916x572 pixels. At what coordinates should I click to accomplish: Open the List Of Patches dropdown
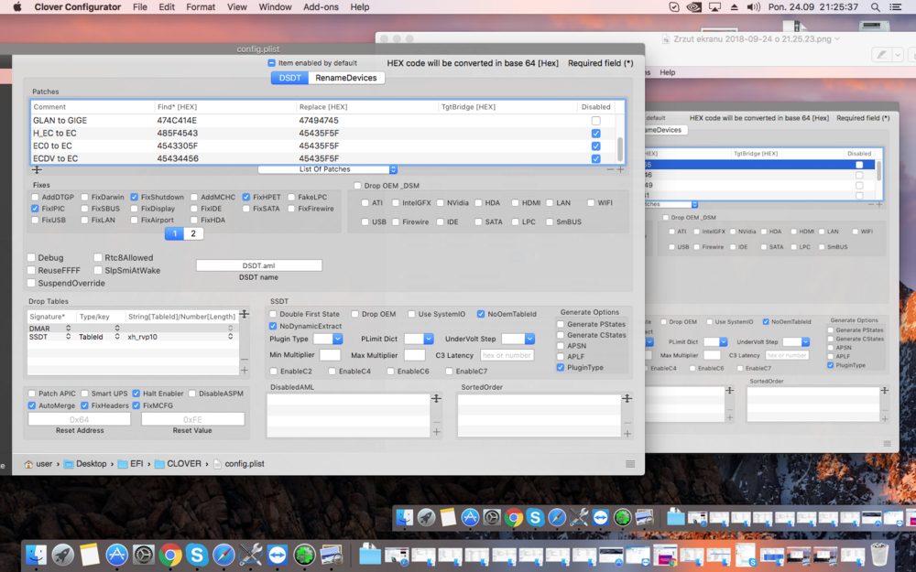pyautogui.click(x=327, y=169)
